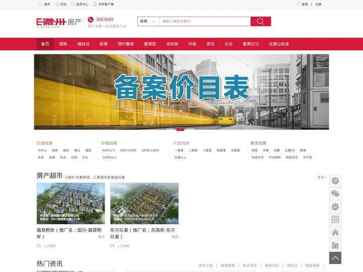This screenshot has height=272, width=363.
Task: Click the 翡翠熙岸 property title
Action: coord(69,233)
